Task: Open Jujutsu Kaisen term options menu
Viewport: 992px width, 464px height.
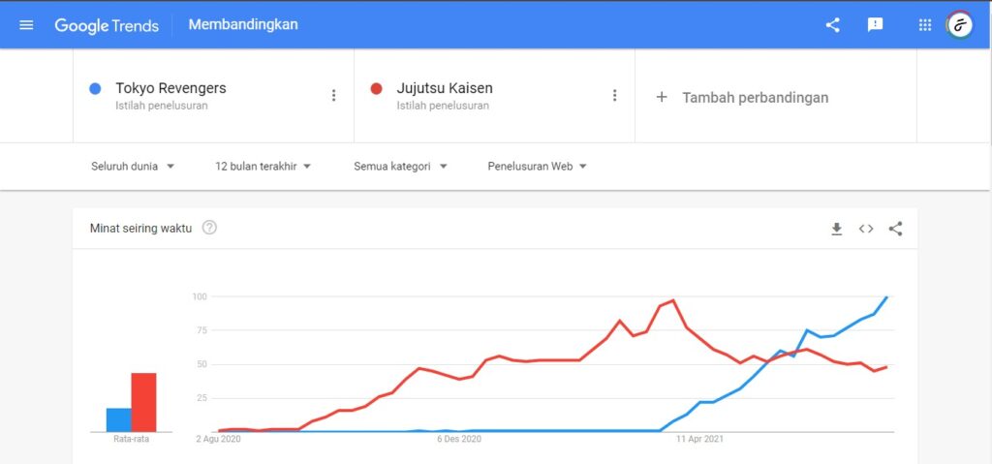Action: (614, 95)
